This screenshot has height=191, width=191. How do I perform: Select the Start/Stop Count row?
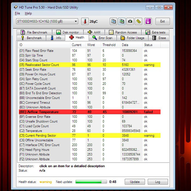point(90,60)
